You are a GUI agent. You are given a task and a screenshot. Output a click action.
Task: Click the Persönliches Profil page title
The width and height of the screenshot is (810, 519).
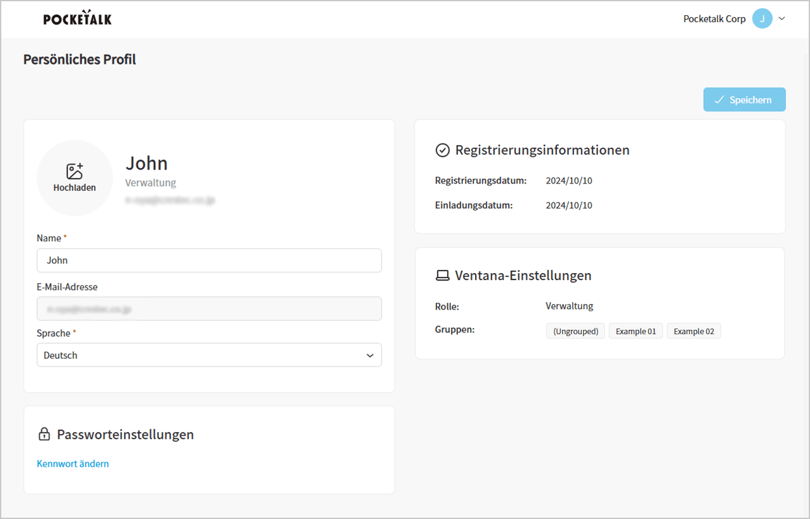(79, 59)
